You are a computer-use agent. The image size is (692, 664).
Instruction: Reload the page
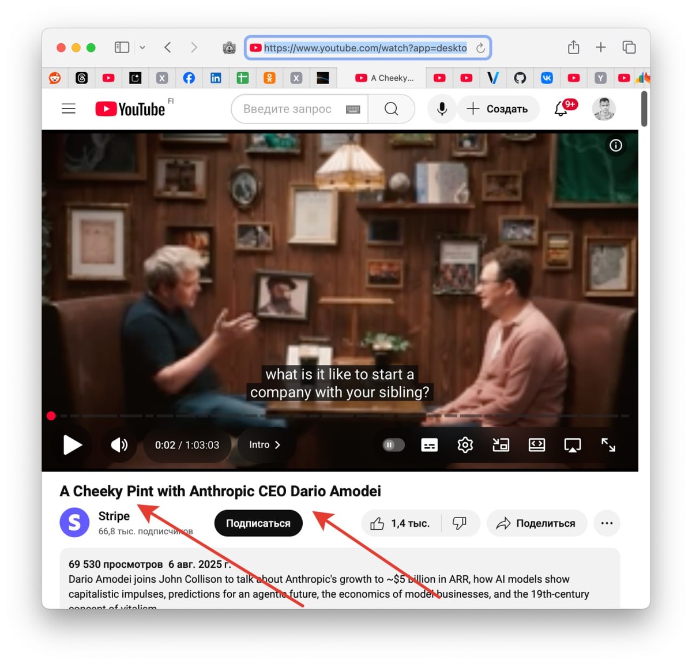[x=480, y=48]
